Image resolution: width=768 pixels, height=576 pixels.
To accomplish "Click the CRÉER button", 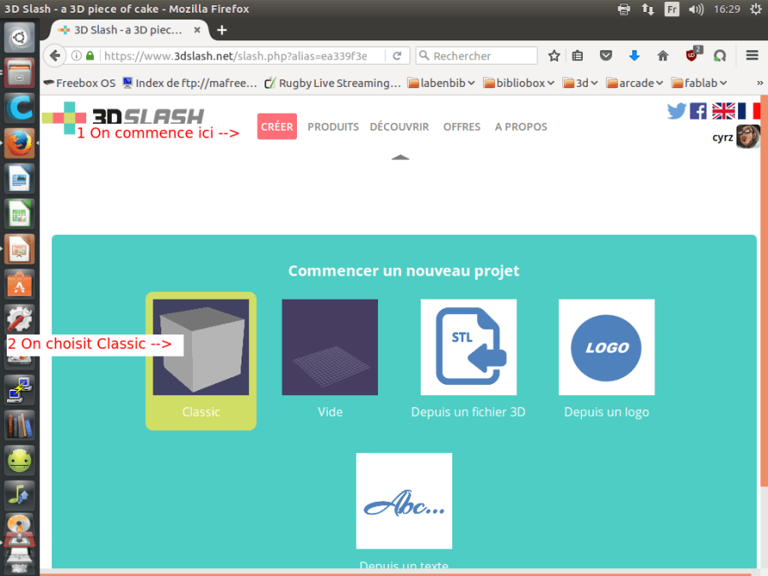I will point(276,126).
